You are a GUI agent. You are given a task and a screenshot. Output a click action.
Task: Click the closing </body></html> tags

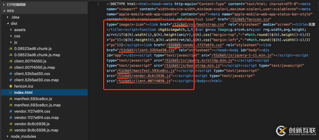pyautogui.click(x=207, y=81)
